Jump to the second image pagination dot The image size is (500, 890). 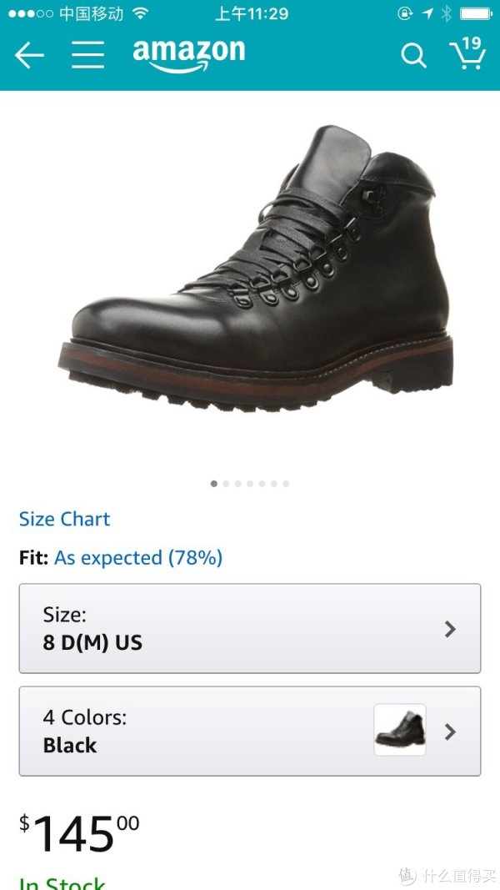pos(226,484)
